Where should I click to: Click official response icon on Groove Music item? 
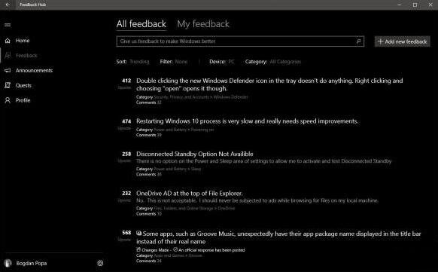click(138, 233)
